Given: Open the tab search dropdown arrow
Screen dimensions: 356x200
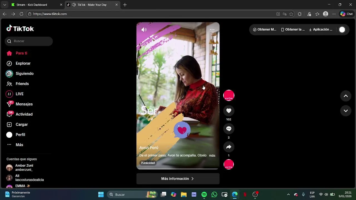Looking at the screenshot, I should click(x=4, y=5).
